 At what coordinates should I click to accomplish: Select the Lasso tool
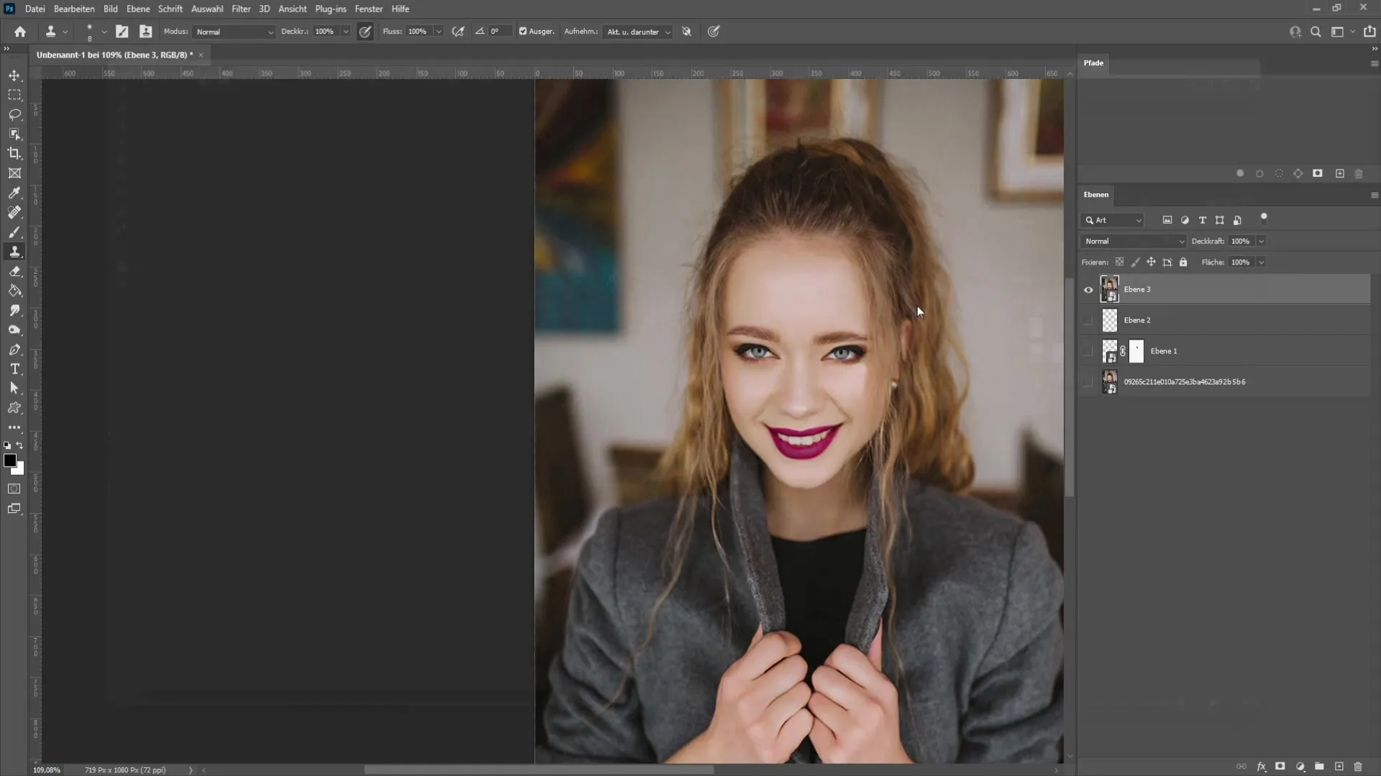tap(14, 114)
